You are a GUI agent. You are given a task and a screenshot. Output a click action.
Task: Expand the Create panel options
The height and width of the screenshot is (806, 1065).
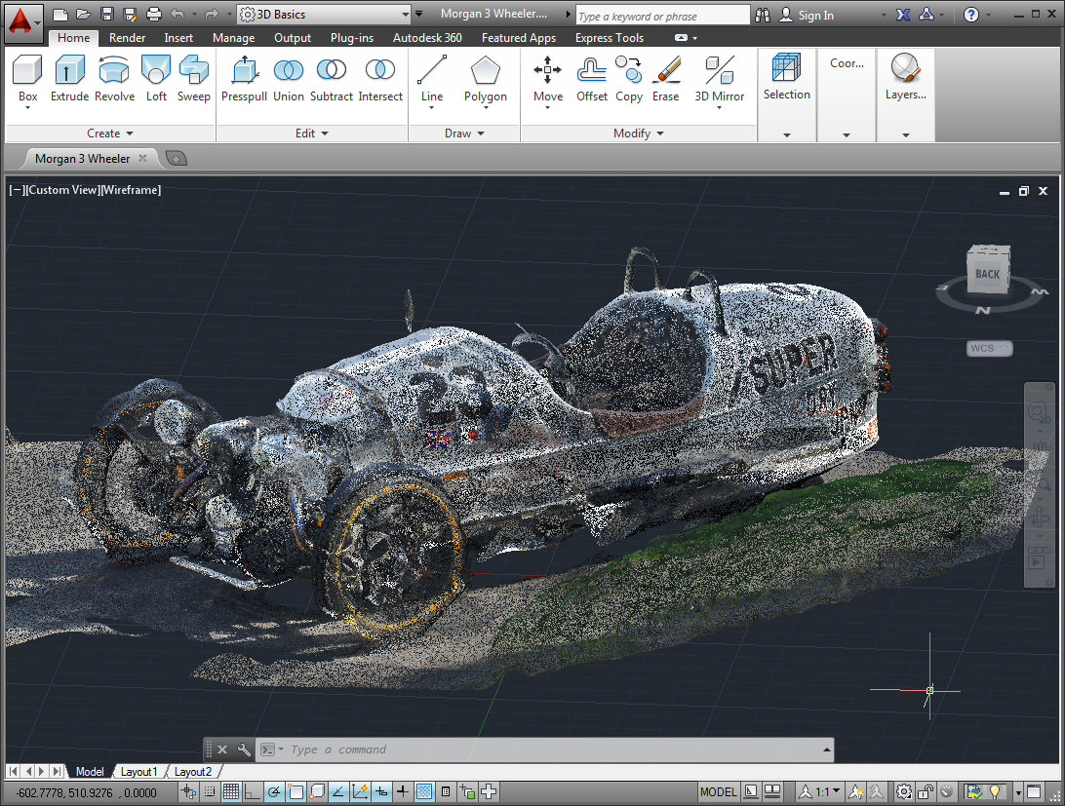pyautogui.click(x=109, y=134)
